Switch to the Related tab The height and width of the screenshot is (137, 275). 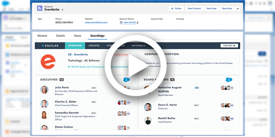click(x=42, y=36)
